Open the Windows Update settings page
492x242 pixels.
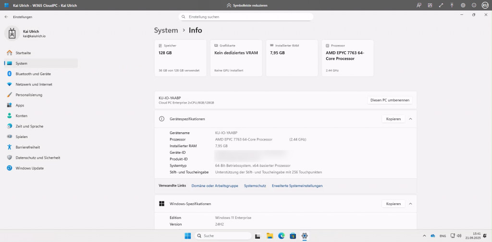[x=29, y=168]
